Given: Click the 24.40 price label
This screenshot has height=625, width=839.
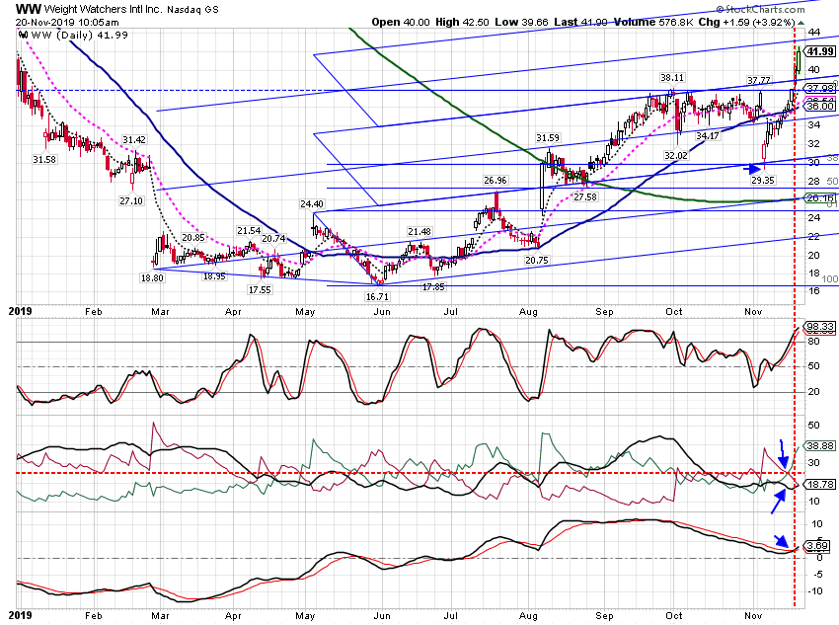Looking at the screenshot, I should point(312,203).
